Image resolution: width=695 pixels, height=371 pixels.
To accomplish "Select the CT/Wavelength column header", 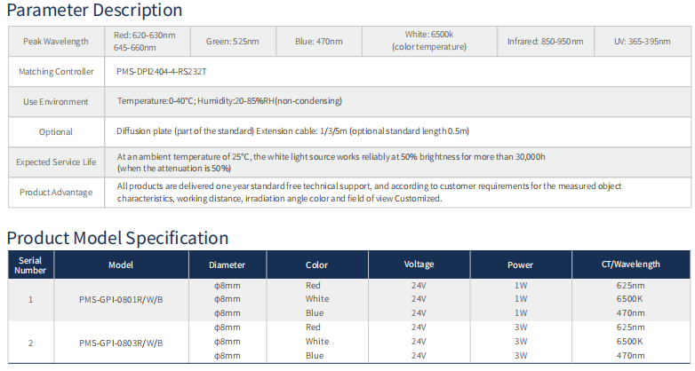I will tap(630, 264).
